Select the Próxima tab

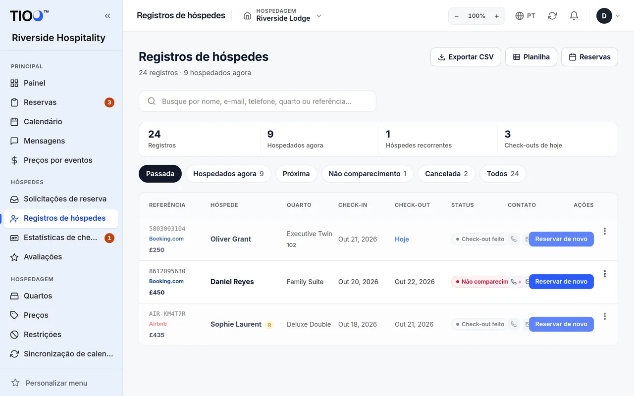(x=296, y=174)
